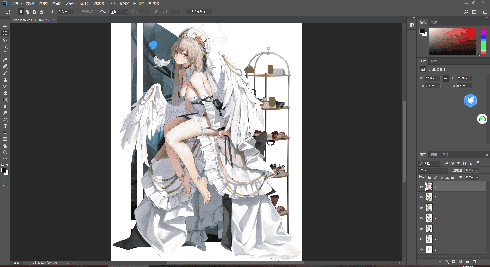Select the Brush tool
490x267 pixels.
click(x=5, y=73)
